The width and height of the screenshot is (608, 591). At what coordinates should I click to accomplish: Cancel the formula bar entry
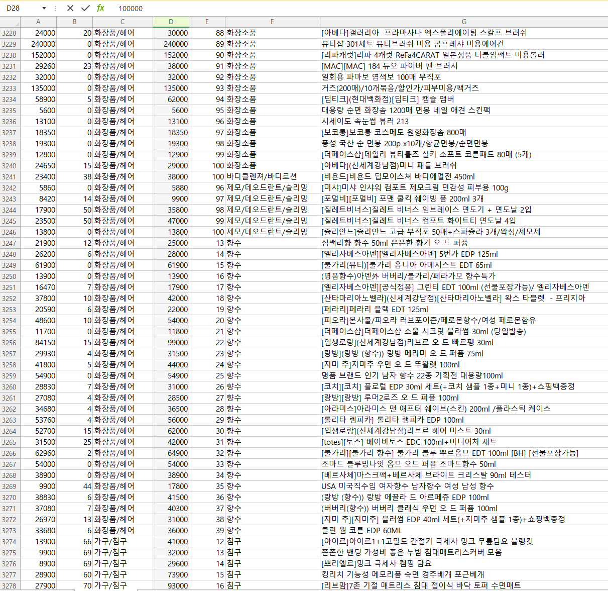click(70, 8)
